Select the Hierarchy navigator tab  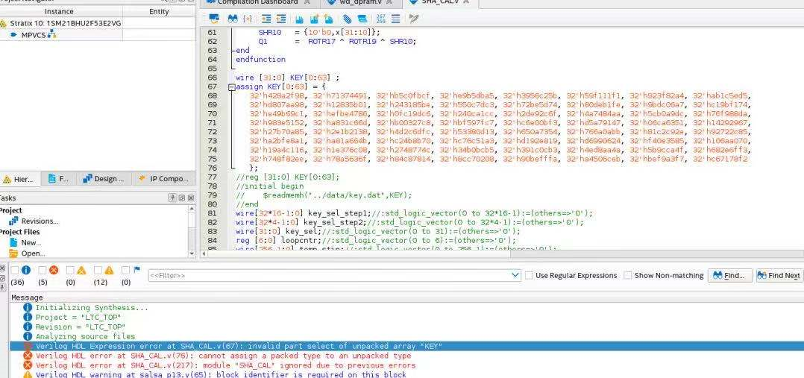19,179
